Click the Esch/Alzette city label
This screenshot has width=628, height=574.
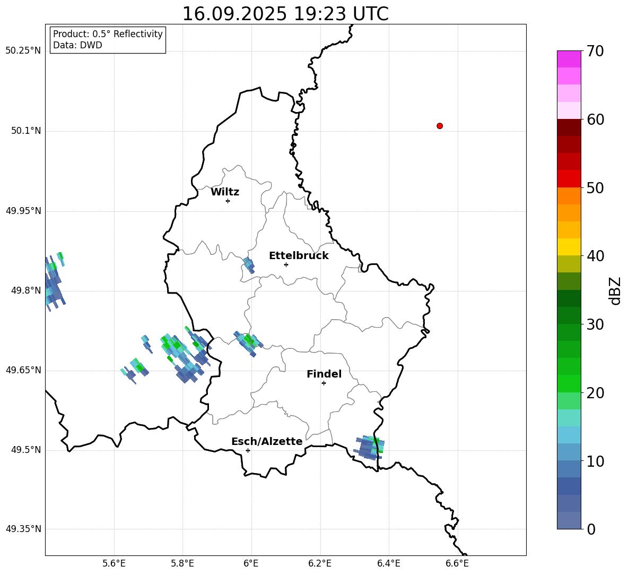pyautogui.click(x=267, y=442)
